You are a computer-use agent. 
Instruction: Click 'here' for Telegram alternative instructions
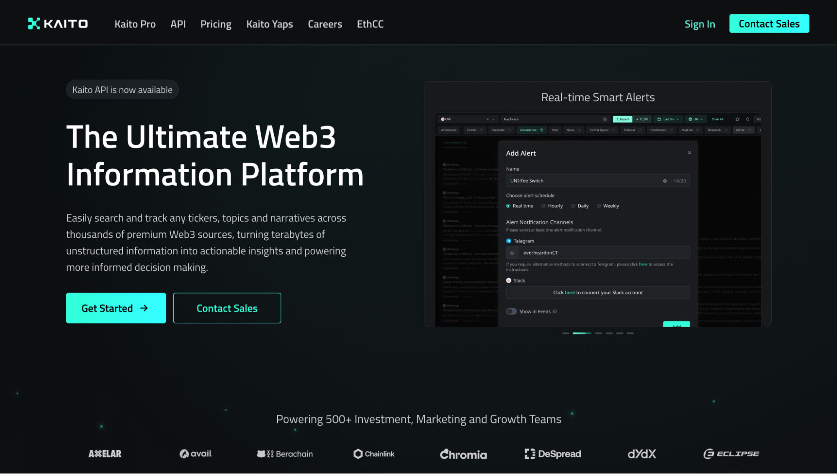643,264
